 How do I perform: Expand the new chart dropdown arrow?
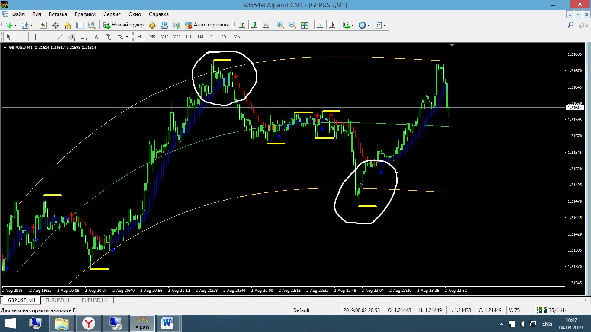tap(15, 25)
